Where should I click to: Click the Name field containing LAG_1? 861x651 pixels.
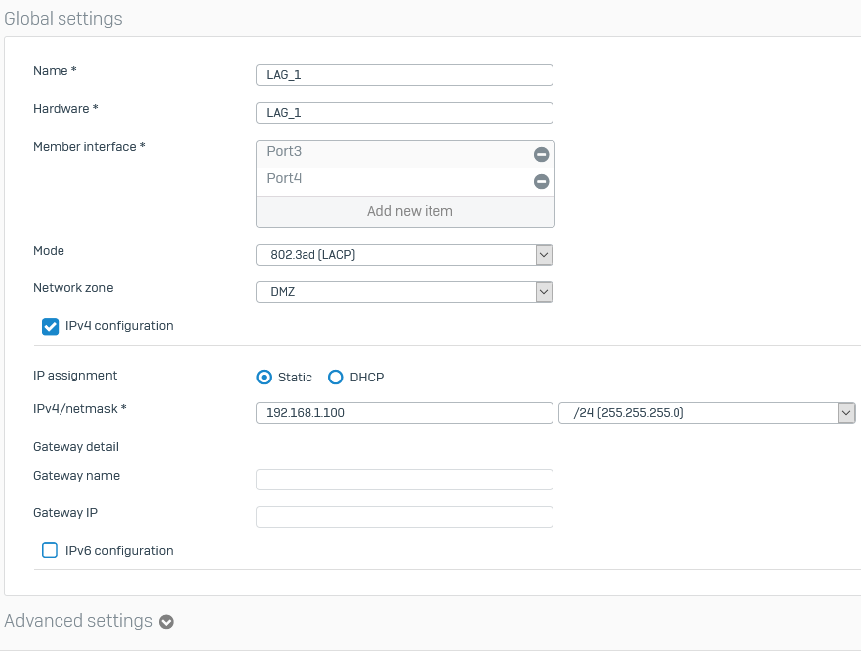click(x=404, y=74)
